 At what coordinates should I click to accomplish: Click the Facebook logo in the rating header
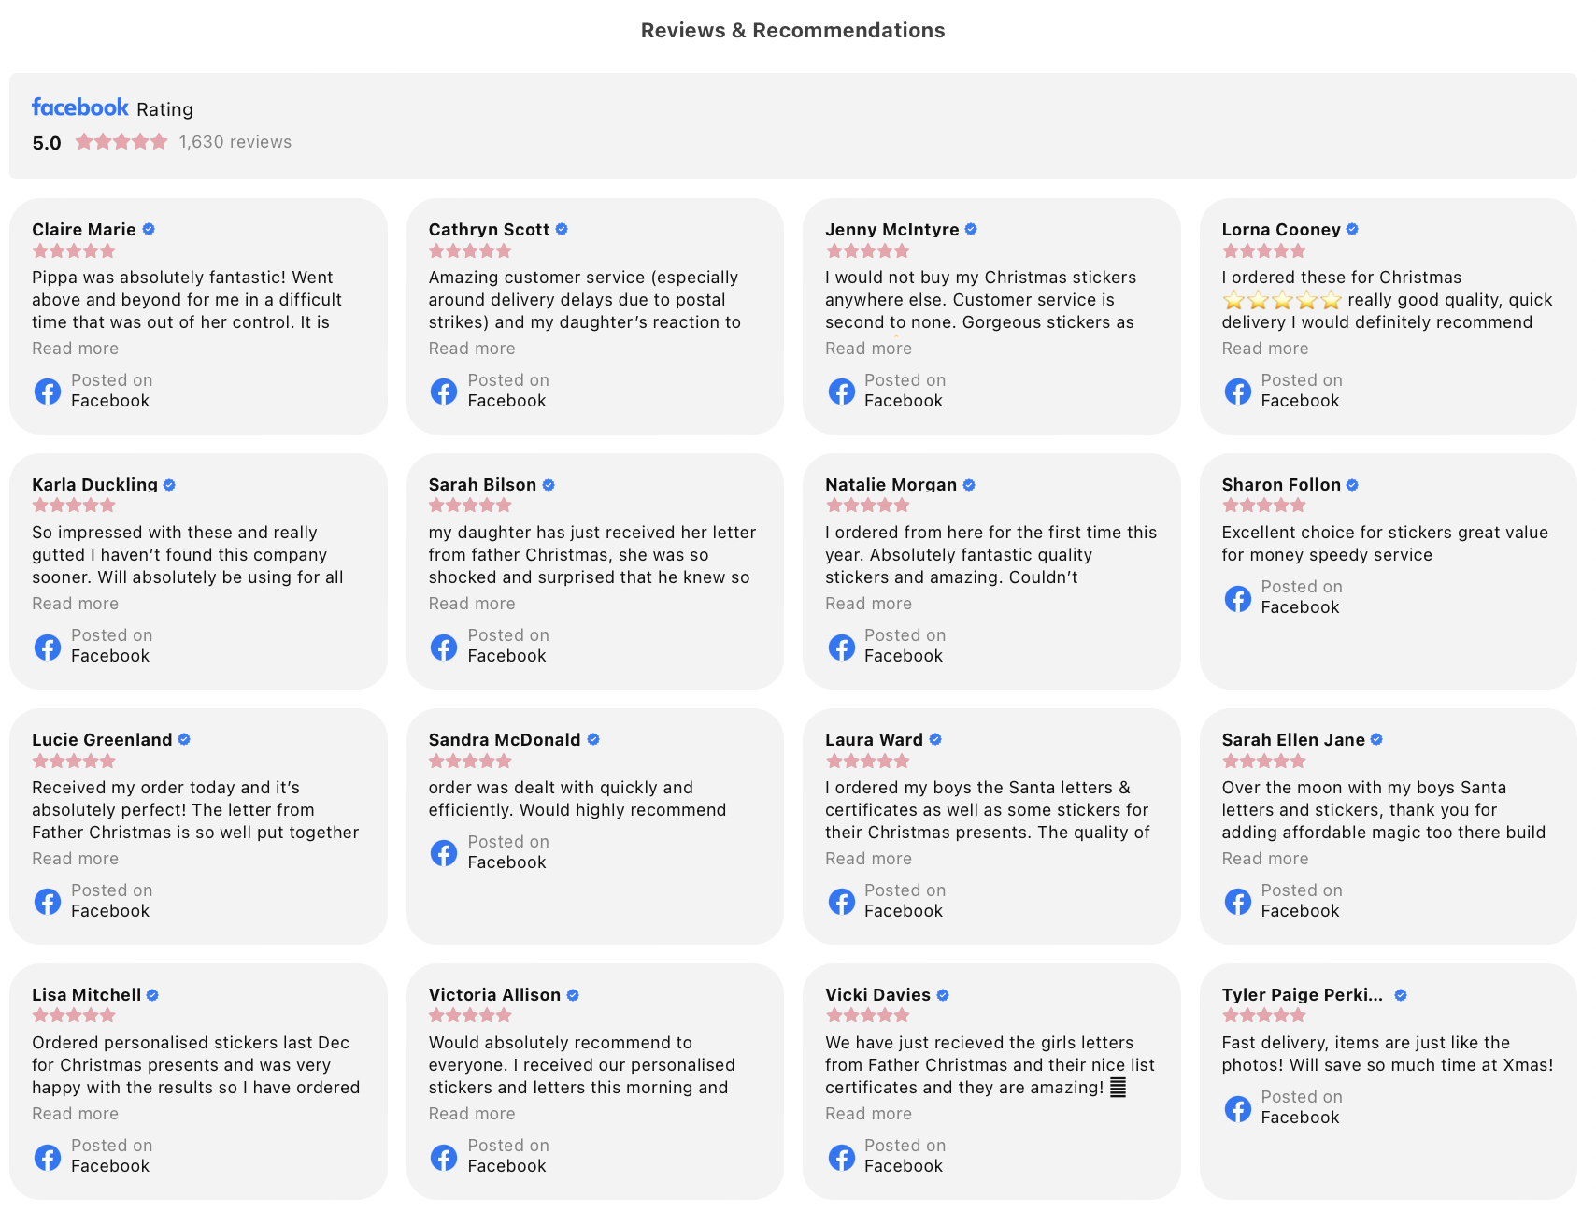click(79, 107)
